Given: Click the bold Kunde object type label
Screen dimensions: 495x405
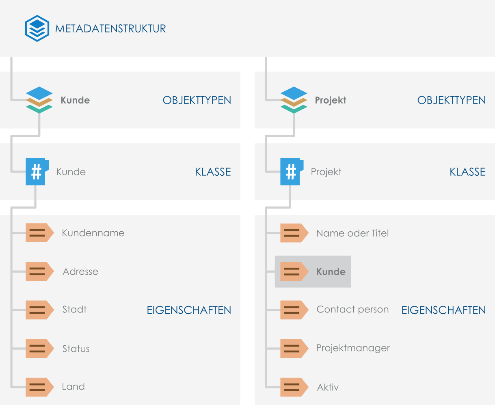Looking at the screenshot, I should tap(75, 100).
